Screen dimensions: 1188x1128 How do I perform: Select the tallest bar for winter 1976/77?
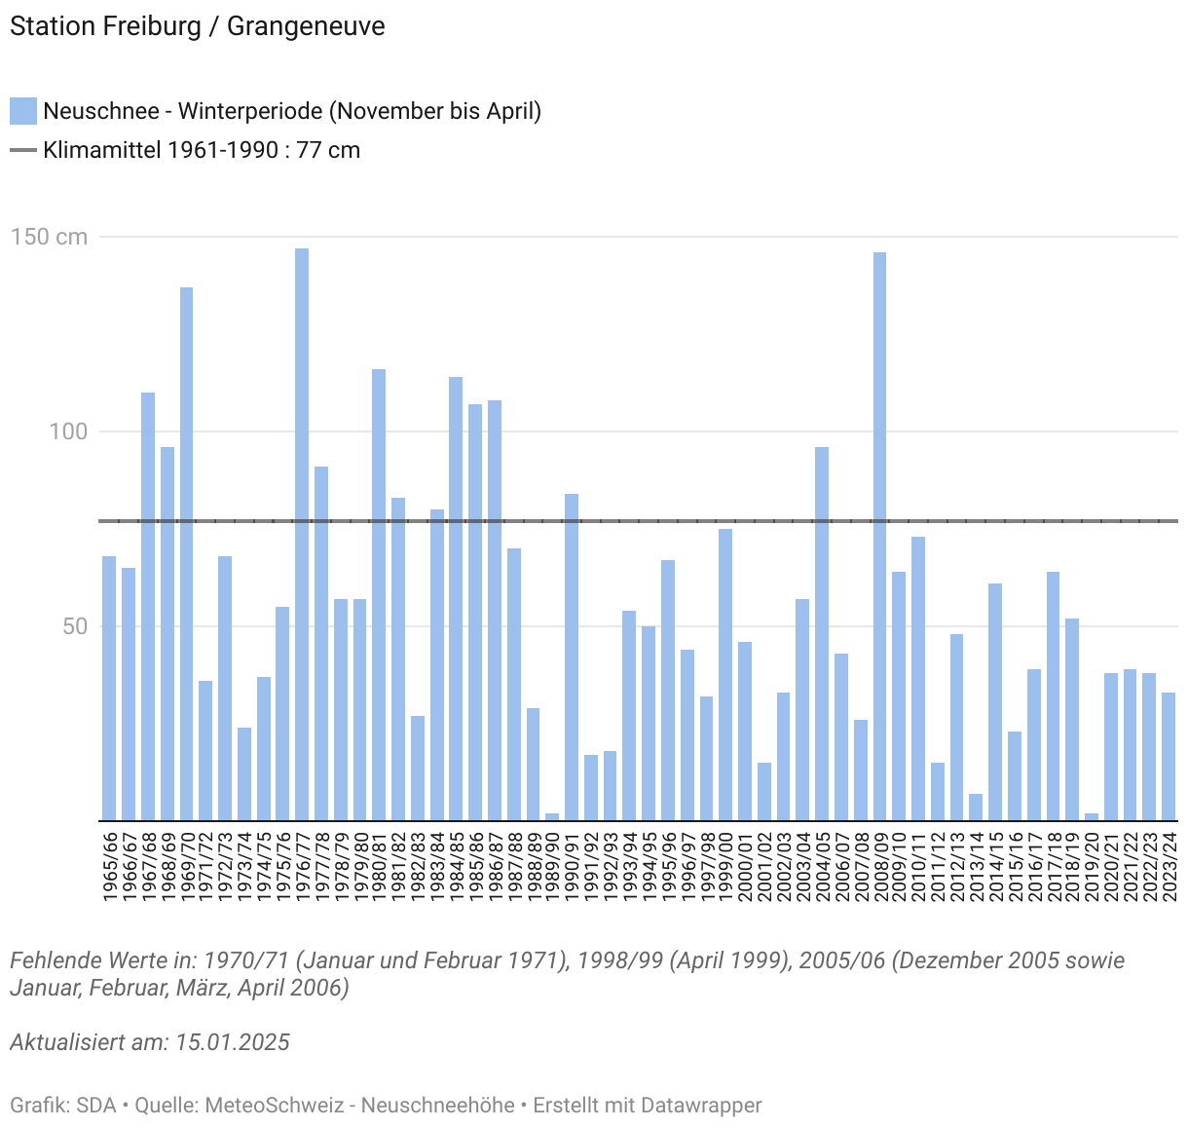tap(302, 534)
